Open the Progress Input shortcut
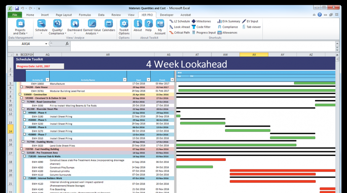This screenshot has height=193, width=347. pos(204,32)
